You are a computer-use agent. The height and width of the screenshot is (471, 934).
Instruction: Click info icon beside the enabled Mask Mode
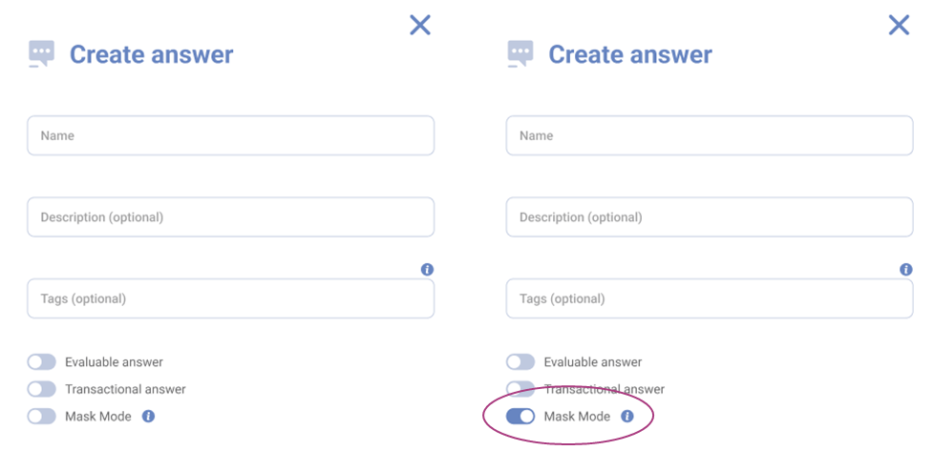(627, 417)
